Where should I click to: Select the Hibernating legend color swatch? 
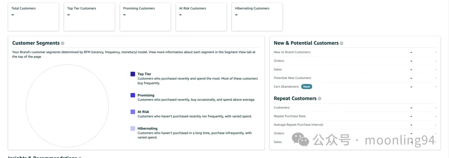tap(133, 128)
